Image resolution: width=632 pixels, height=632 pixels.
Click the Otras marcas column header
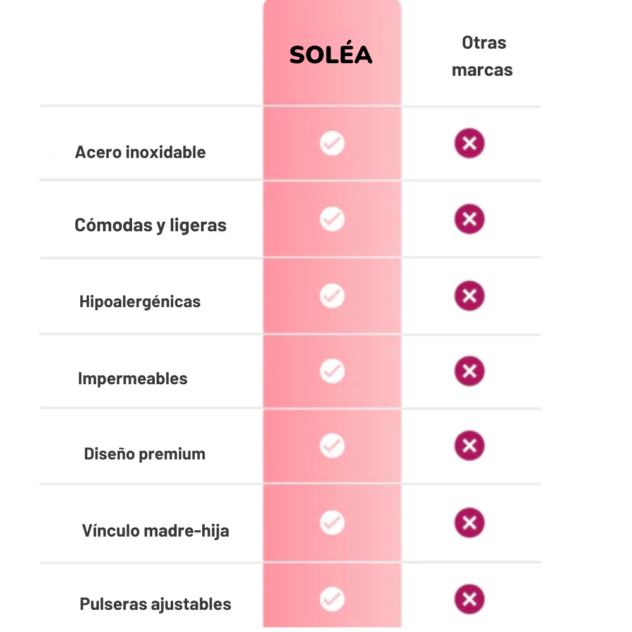click(483, 56)
